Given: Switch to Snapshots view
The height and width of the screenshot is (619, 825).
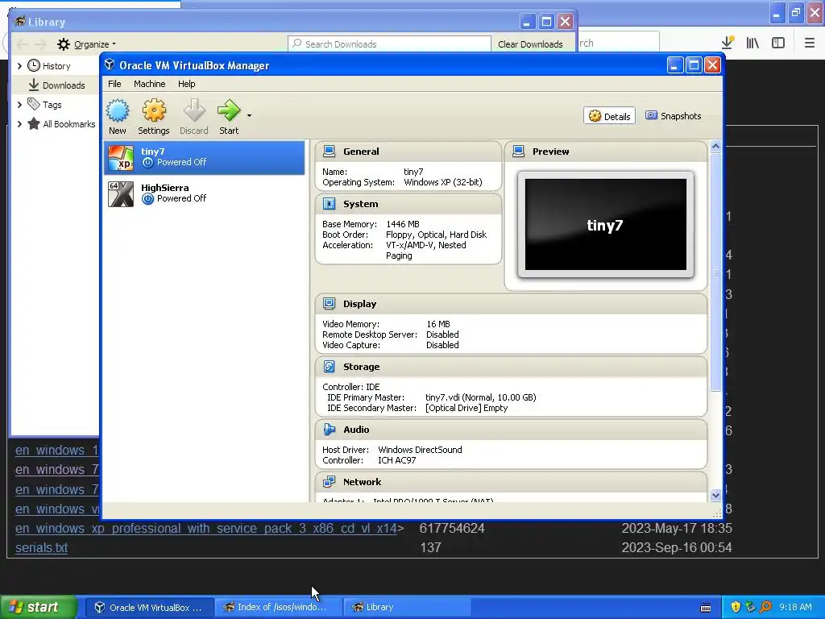Looking at the screenshot, I should point(674,116).
